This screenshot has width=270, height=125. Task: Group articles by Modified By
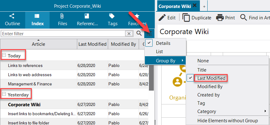coord(210,87)
